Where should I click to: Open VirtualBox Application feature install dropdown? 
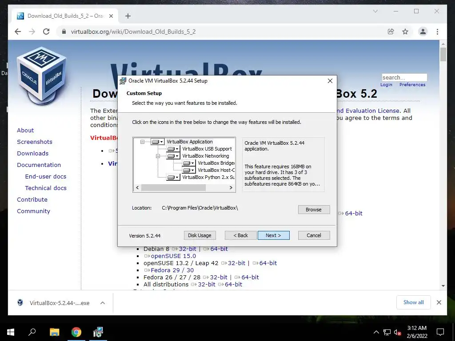158,142
